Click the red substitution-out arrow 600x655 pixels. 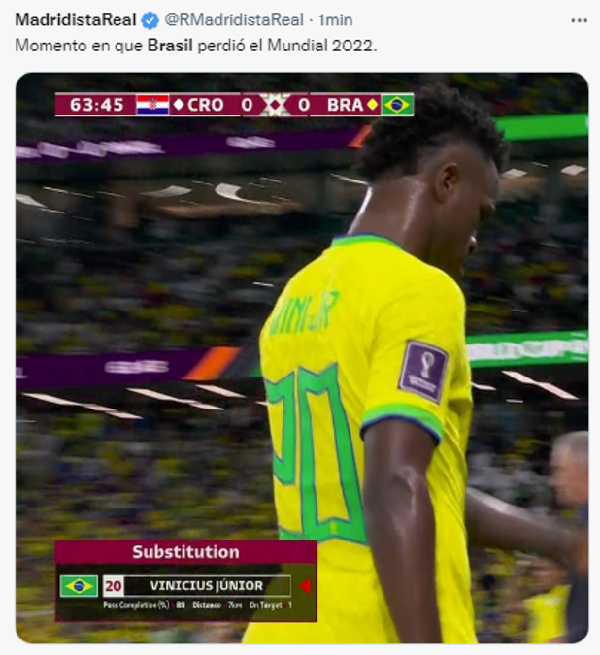click(x=306, y=586)
